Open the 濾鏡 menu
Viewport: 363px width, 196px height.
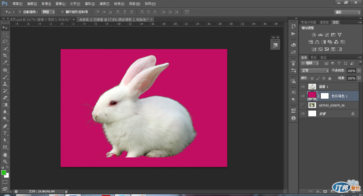(104, 4)
